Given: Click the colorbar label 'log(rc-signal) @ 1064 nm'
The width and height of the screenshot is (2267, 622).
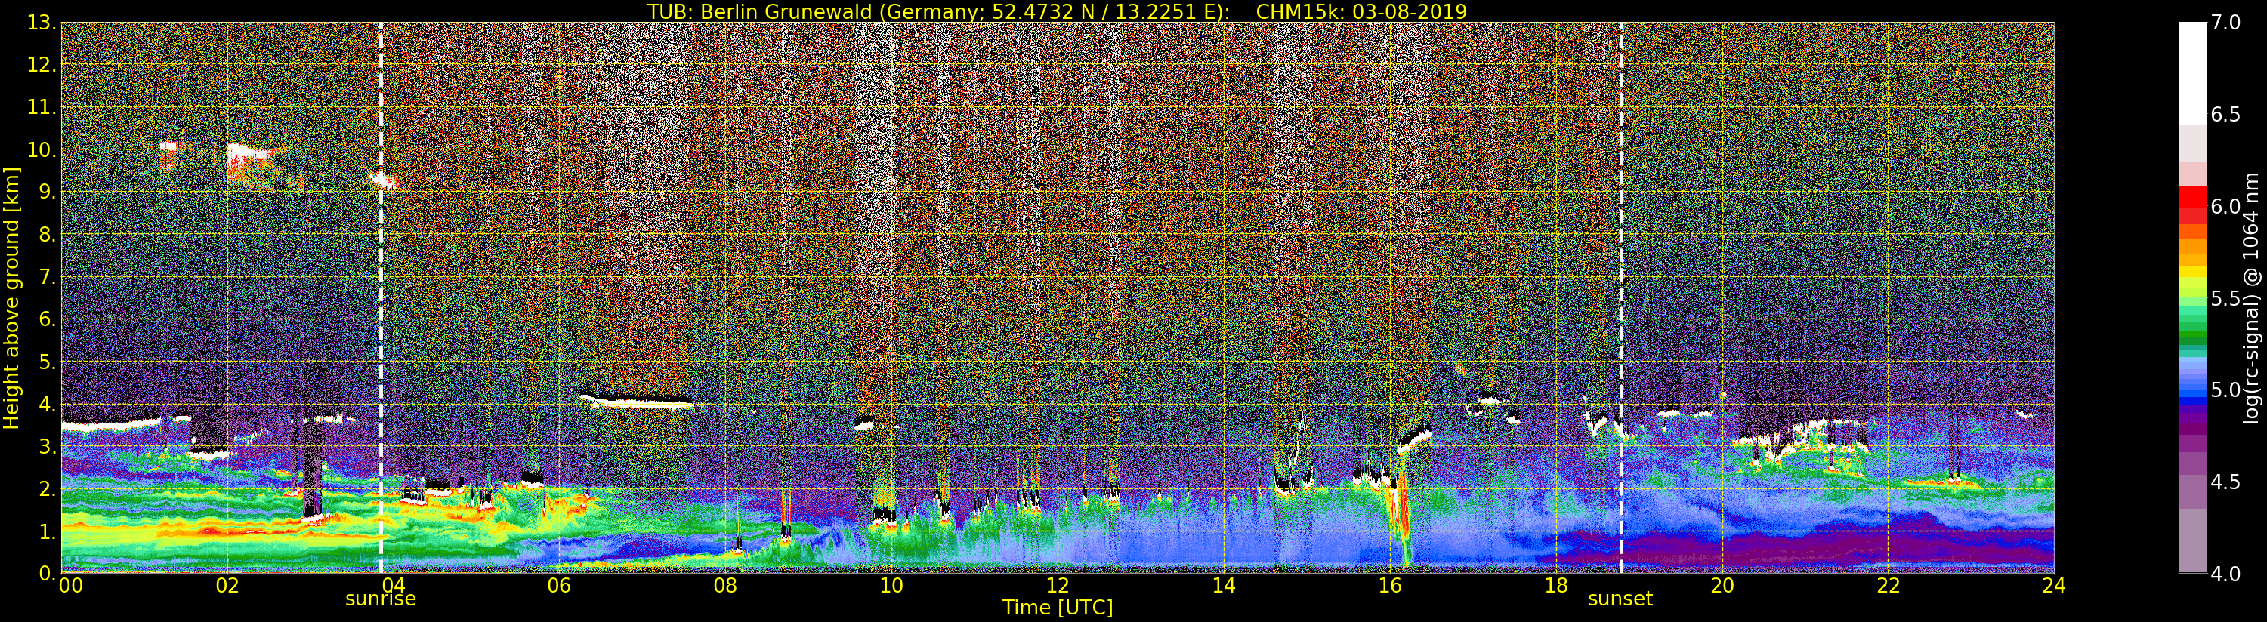Looking at the screenshot, I should [2251, 297].
